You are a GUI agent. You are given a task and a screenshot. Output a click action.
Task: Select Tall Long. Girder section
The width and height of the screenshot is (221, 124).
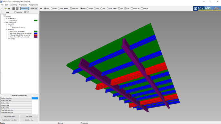coord(20,35)
